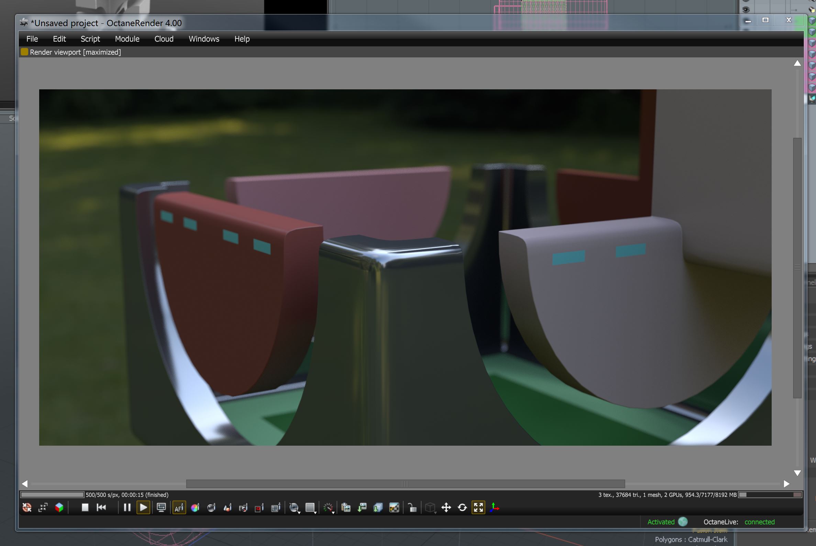816x546 pixels.
Task: Select the white balance color picker
Action: 195,508
